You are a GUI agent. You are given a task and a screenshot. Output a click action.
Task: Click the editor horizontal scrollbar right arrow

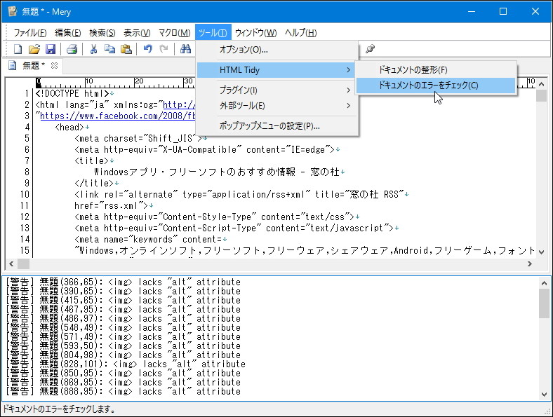[529, 264]
